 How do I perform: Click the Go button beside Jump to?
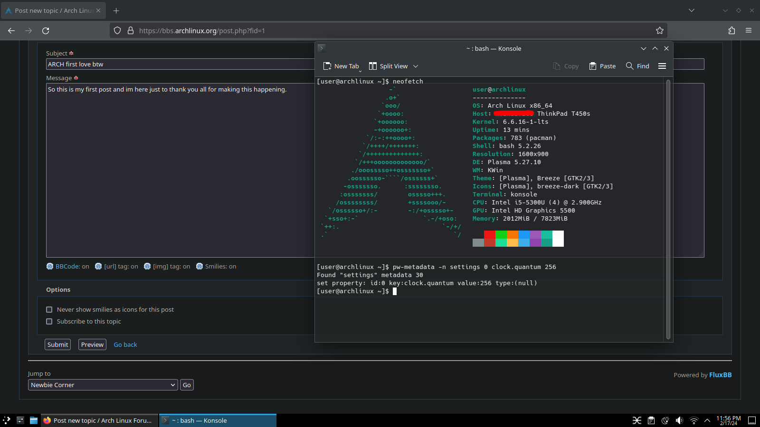(187, 385)
